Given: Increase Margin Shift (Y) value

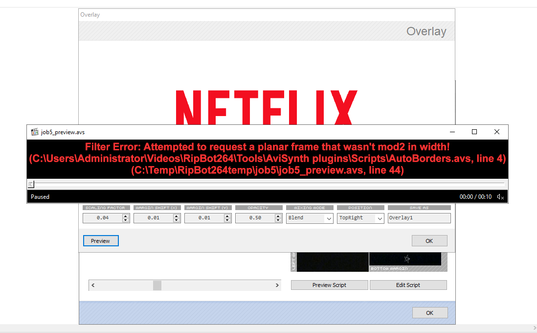Looking at the screenshot, I should point(227,215).
